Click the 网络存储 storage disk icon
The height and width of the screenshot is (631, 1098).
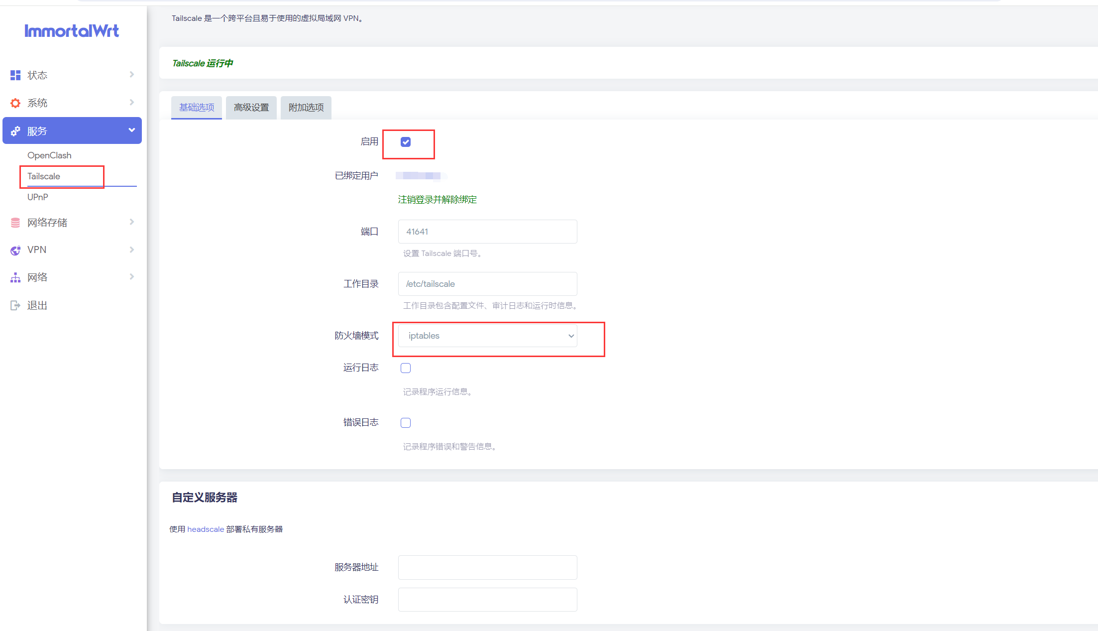click(x=15, y=223)
